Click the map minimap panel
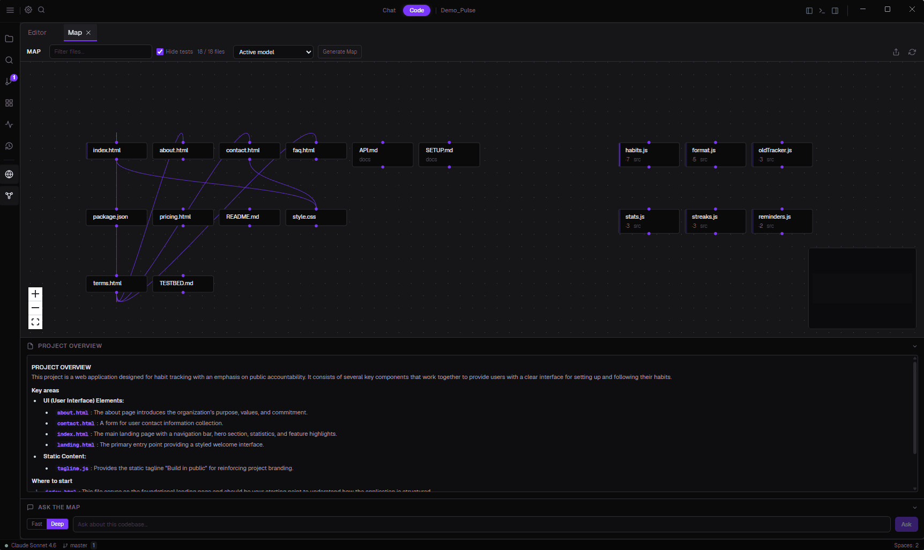Image resolution: width=924 pixels, height=550 pixels. 862,288
